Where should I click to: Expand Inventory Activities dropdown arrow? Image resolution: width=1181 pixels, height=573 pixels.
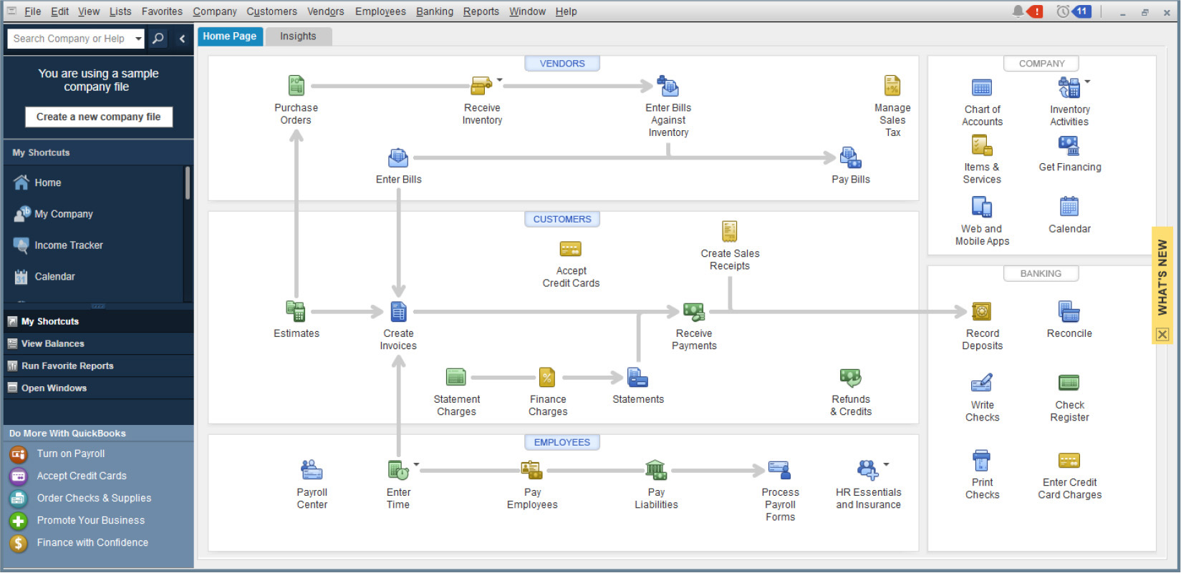tap(1087, 82)
